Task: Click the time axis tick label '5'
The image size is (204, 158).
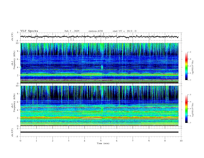Action: pyautogui.click(x=101, y=141)
